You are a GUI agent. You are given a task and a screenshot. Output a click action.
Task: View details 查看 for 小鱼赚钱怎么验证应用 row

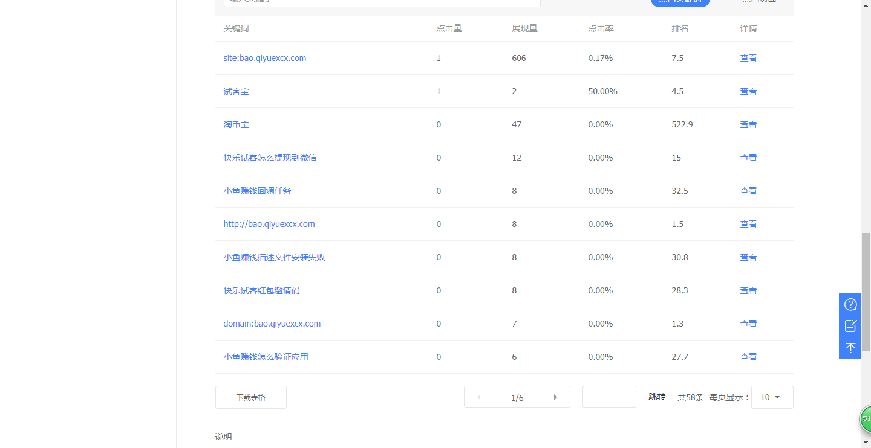point(748,357)
